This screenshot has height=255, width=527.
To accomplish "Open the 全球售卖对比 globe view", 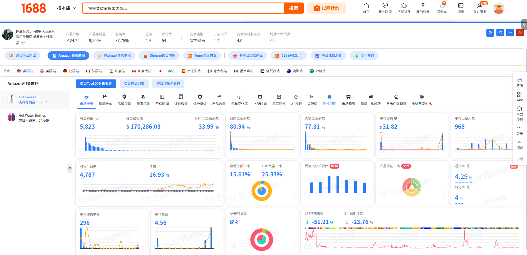I will point(422,100).
